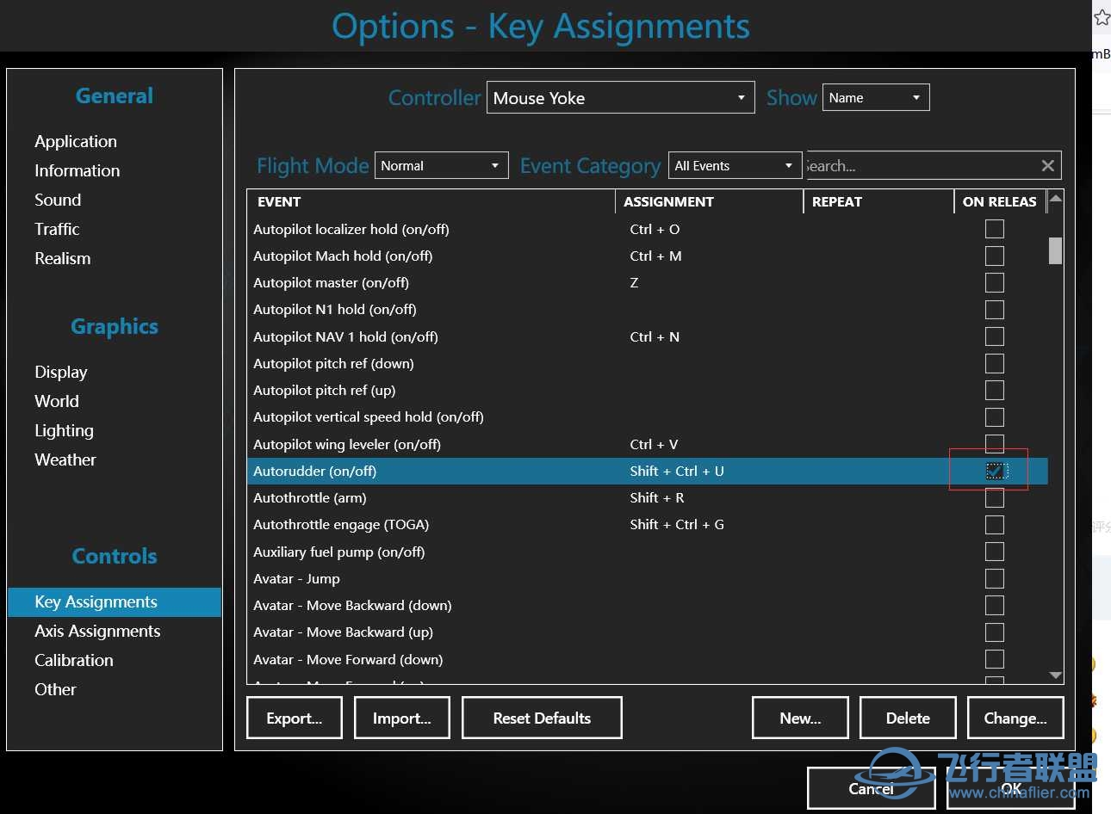The height and width of the screenshot is (814, 1111).
Task: Click the OK button
Action: point(1011,788)
